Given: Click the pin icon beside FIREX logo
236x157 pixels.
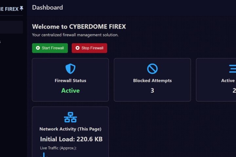Looking at the screenshot, I should [x=22, y=8].
